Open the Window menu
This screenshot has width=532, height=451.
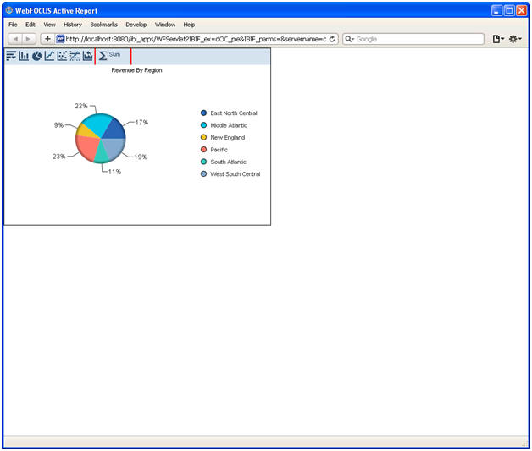165,25
